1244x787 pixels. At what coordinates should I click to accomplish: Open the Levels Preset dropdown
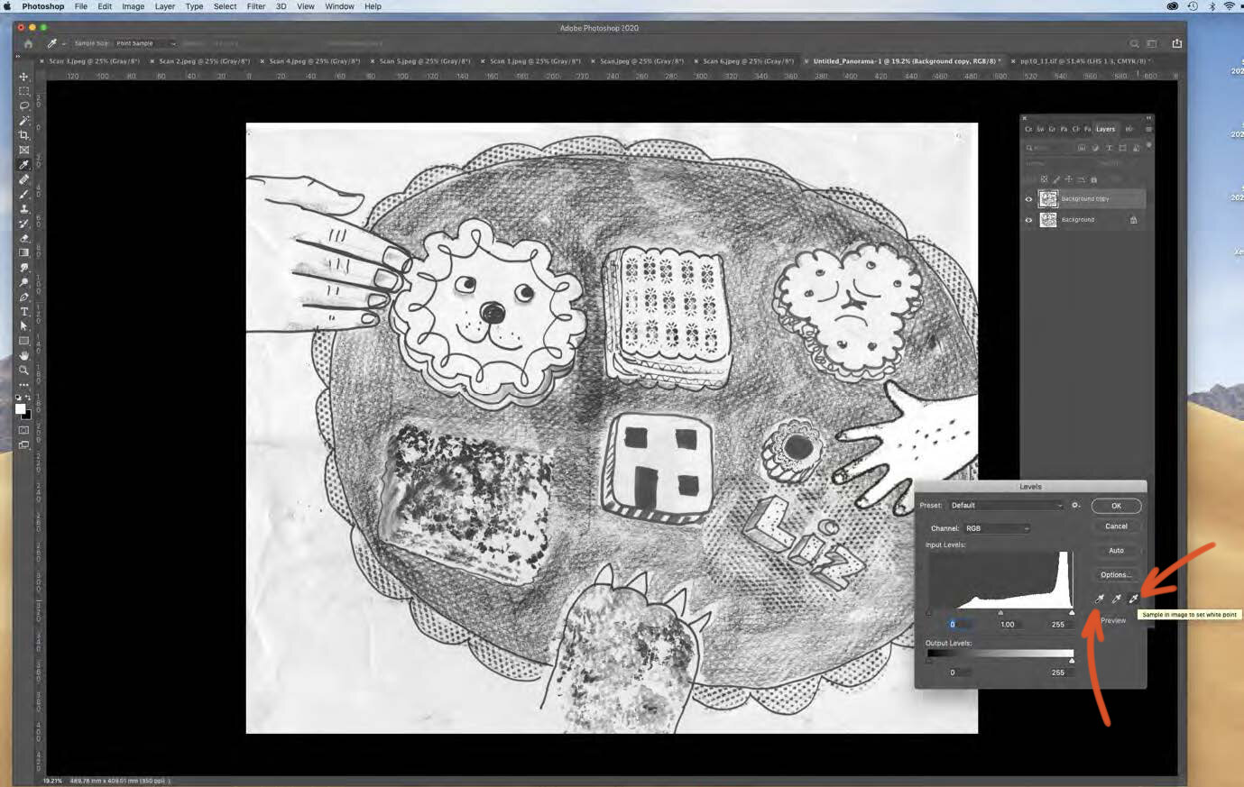point(1006,506)
